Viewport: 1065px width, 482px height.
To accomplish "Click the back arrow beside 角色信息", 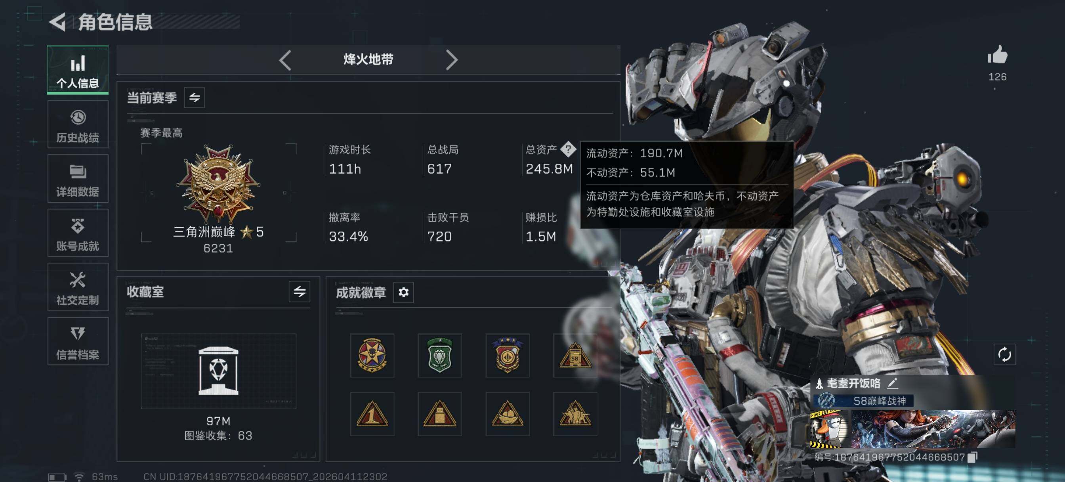I will [57, 22].
